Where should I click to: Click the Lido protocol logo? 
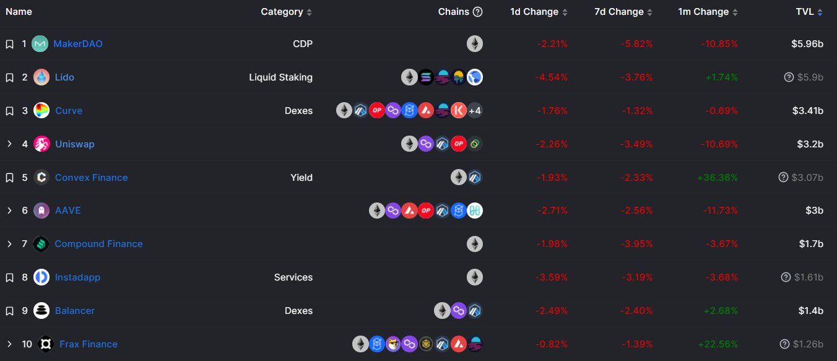tap(41, 77)
